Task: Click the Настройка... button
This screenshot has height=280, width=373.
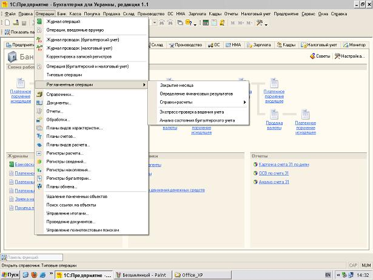Action: [349, 56]
